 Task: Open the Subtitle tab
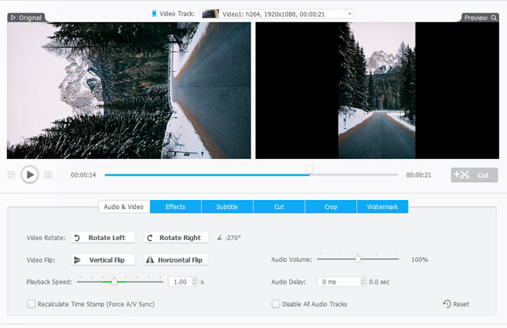coord(227,207)
